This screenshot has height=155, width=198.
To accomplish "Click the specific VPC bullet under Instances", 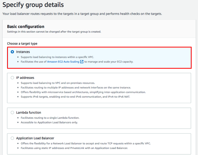I will tap(57, 57).
